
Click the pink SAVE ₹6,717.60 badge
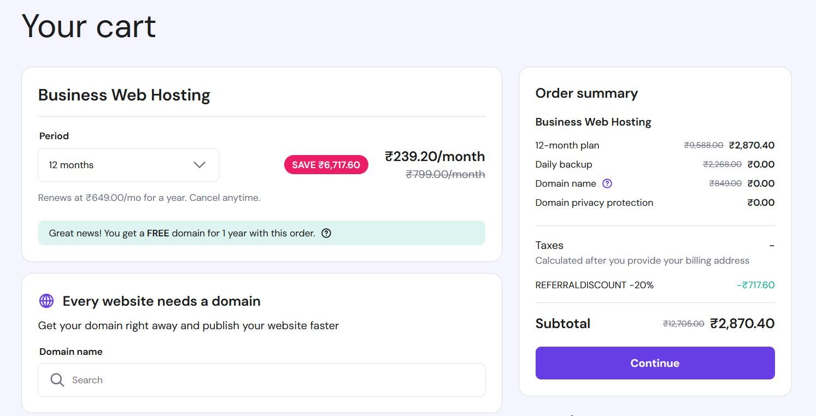tap(326, 165)
